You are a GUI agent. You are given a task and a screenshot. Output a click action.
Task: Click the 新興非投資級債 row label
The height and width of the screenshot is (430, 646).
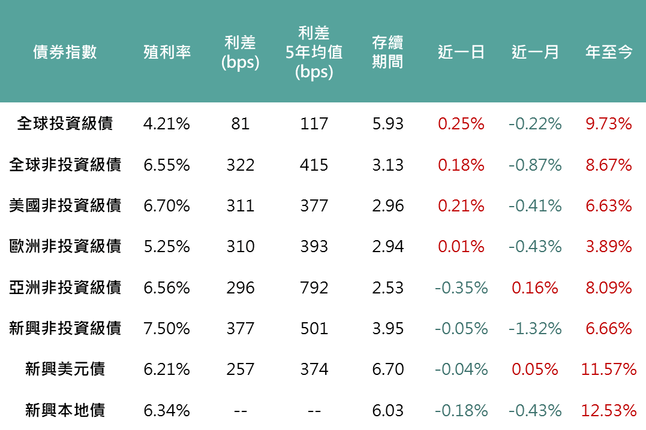click(x=65, y=328)
